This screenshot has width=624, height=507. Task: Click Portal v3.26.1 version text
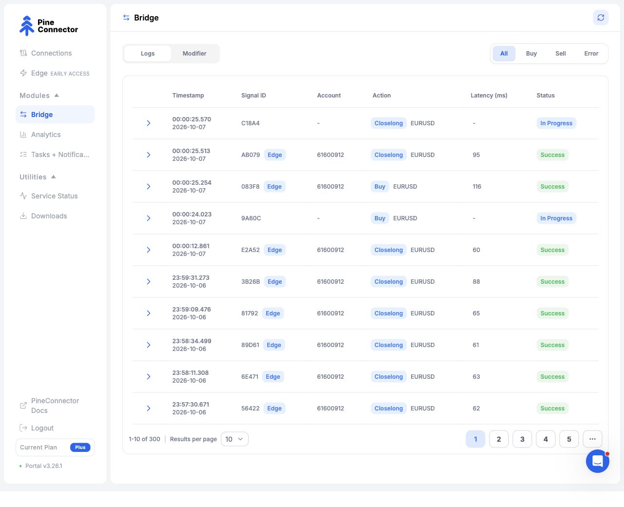(44, 466)
